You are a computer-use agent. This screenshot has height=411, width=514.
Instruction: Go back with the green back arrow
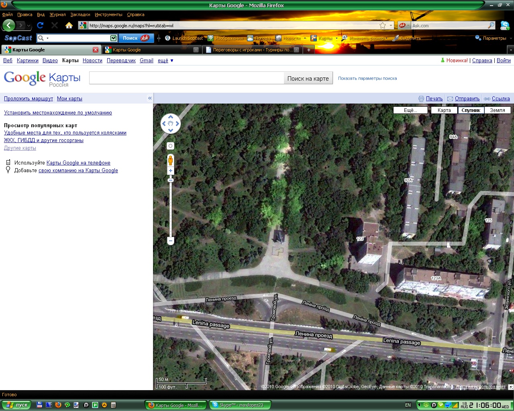click(x=8, y=25)
